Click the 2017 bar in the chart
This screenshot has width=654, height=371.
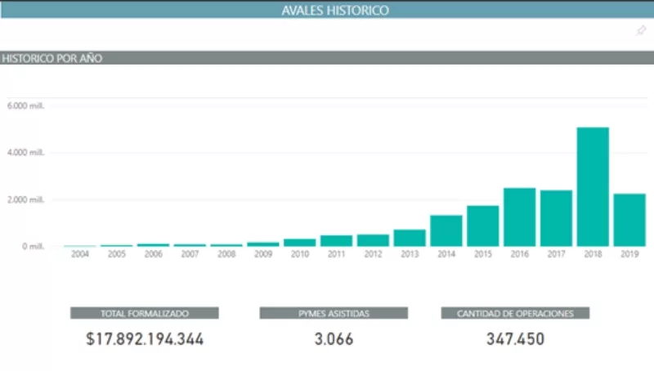pos(556,218)
